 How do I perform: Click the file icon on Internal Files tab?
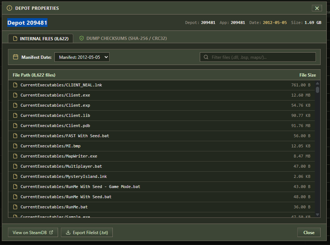[15, 38]
